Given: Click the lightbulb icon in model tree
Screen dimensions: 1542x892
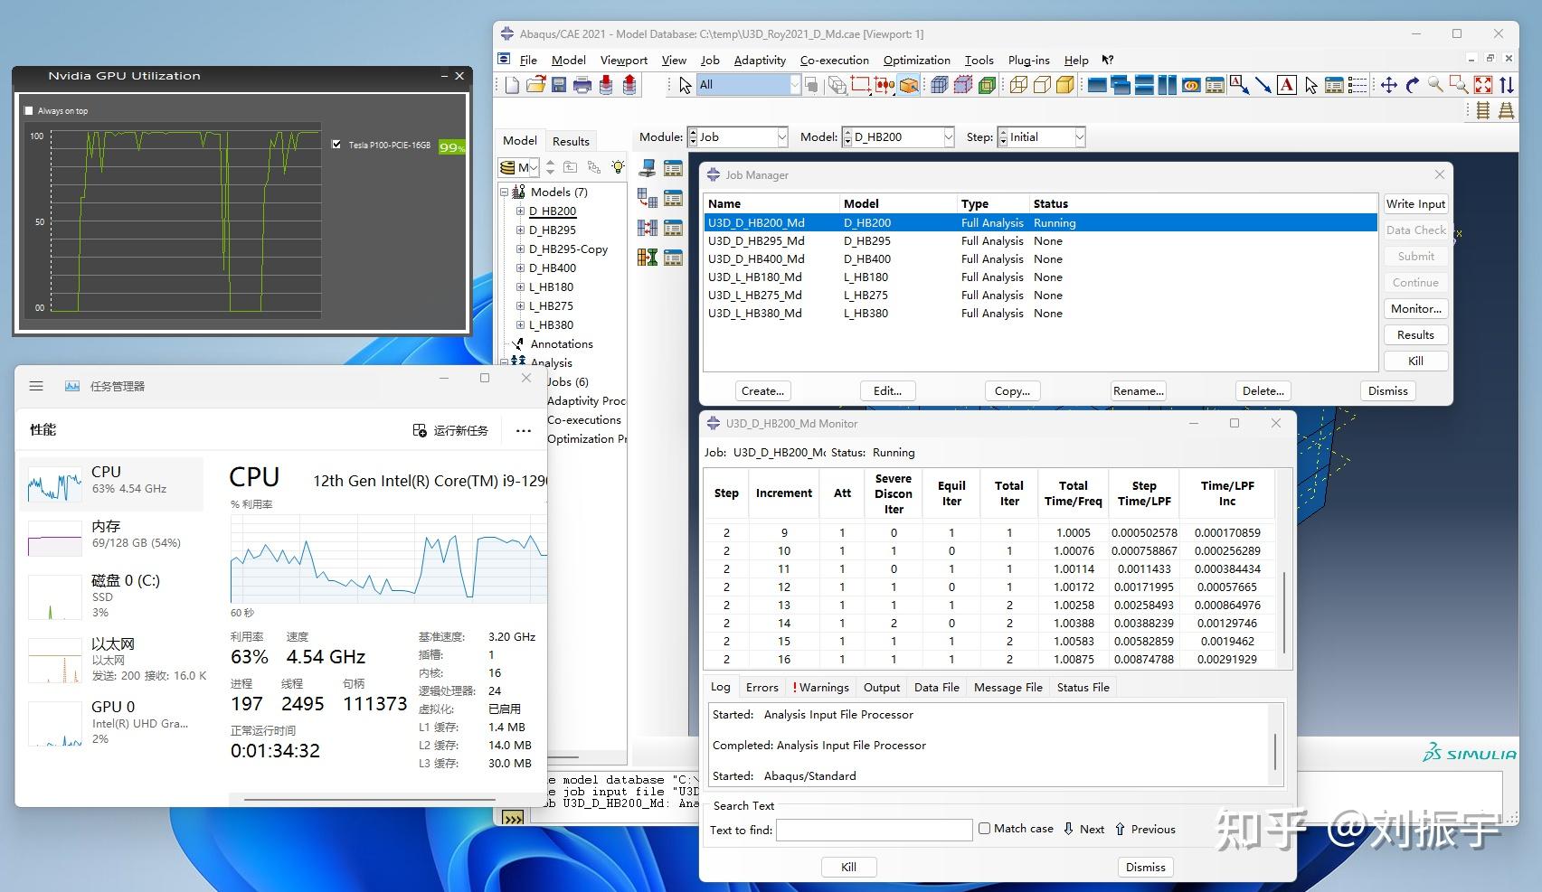Looking at the screenshot, I should 618,167.
